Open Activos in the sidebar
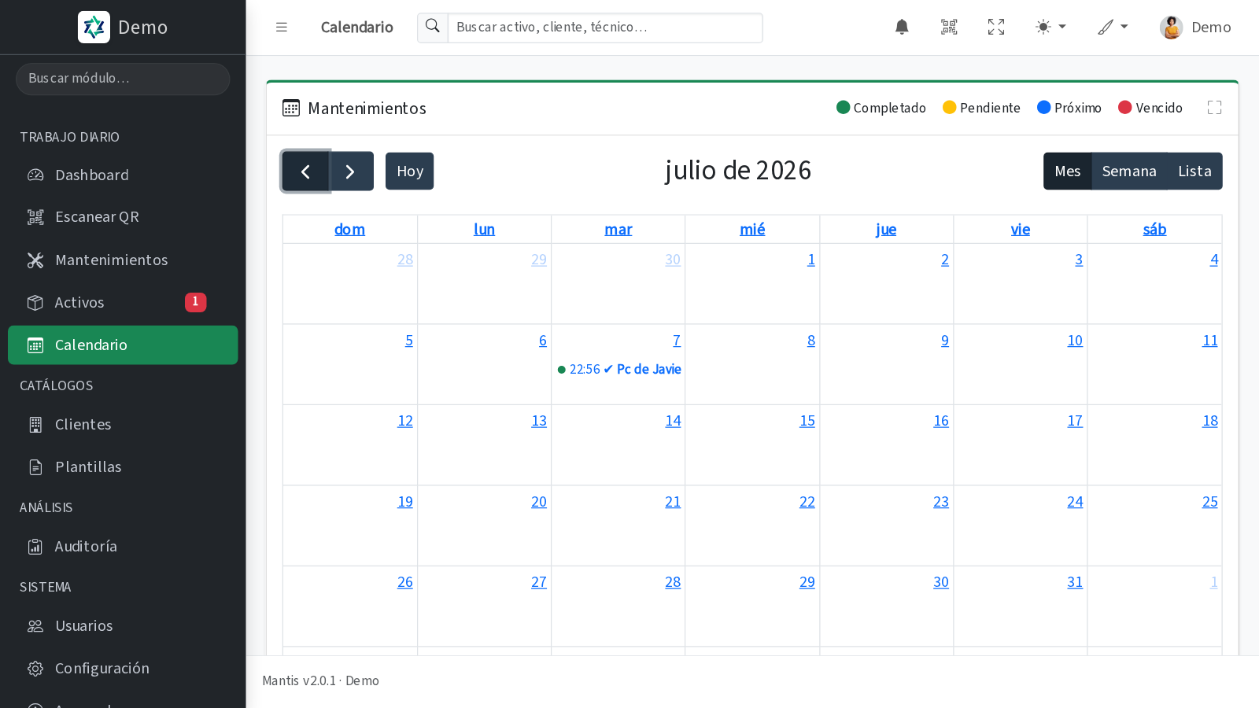1259x708 pixels. pyautogui.click(x=123, y=302)
